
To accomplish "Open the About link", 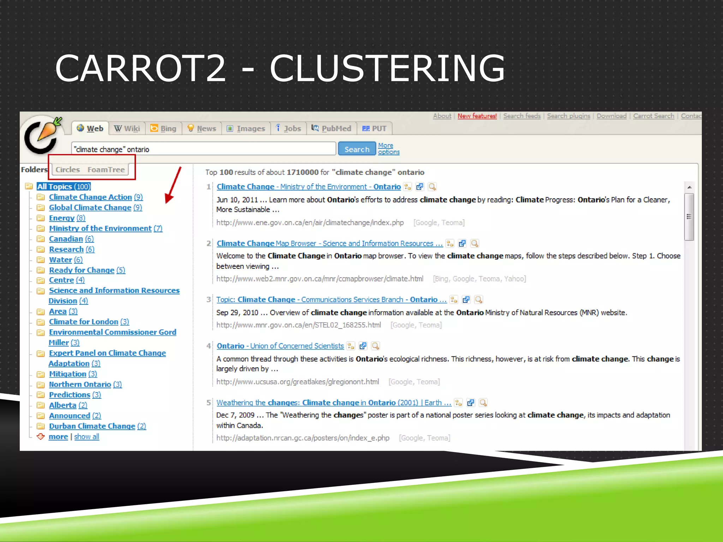I will point(442,116).
